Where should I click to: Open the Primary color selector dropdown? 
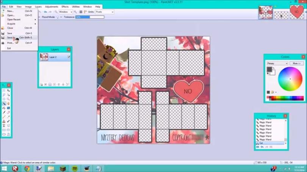tap(277, 64)
